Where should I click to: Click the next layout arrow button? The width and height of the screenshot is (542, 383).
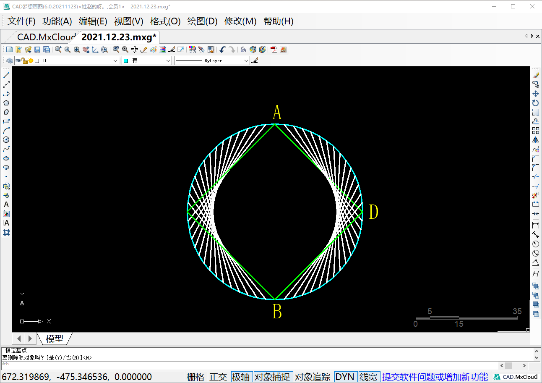point(30,338)
